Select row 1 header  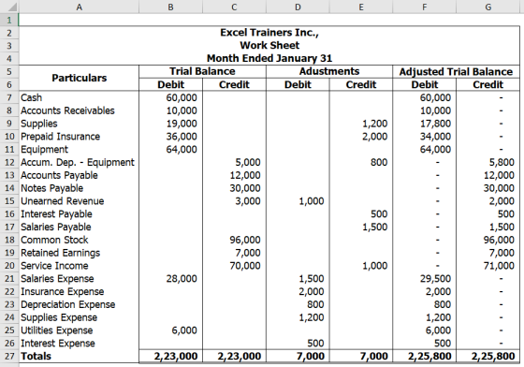point(9,20)
